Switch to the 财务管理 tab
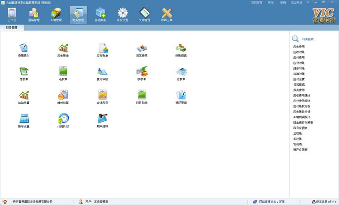 pos(11,28)
